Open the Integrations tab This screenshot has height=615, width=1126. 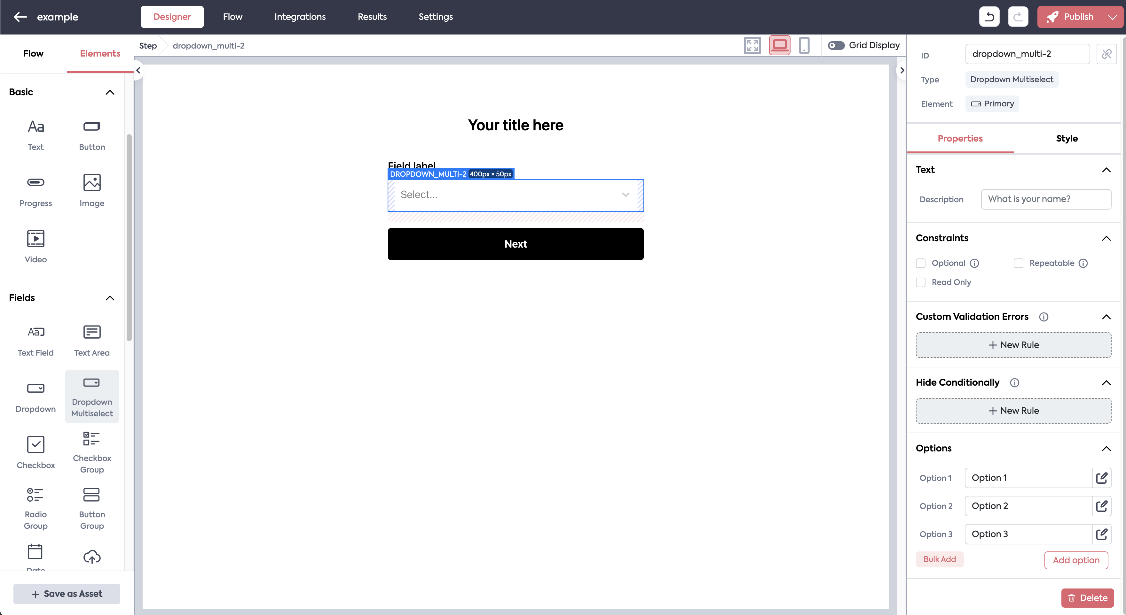pyautogui.click(x=300, y=17)
